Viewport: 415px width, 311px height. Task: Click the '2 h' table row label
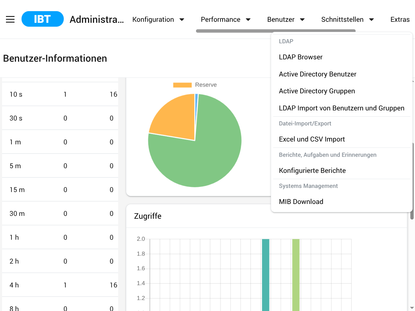[14, 261]
